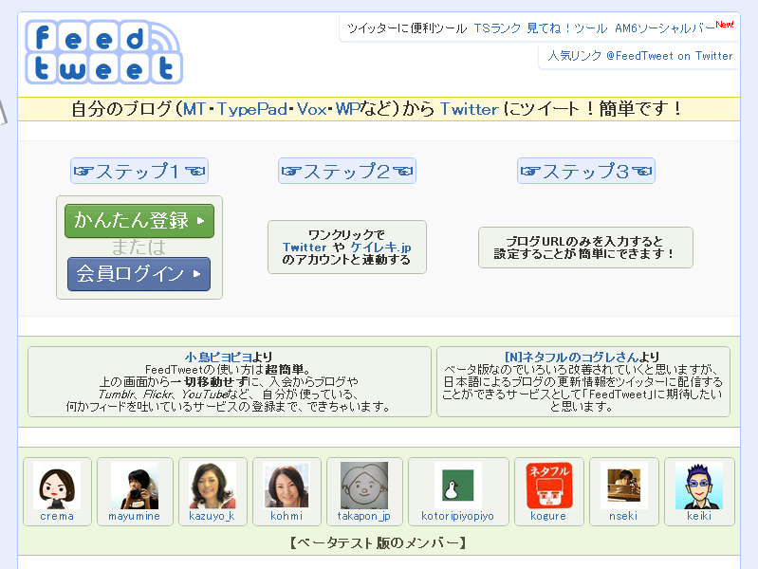Image resolution: width=758 pixels, height=569 pixels.
Task: Click 【ベータテスト版のメンバー】 caption
Action: click(379, 542)
